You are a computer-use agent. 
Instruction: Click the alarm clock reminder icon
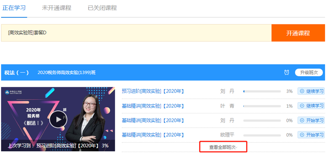tap(287, 72)
